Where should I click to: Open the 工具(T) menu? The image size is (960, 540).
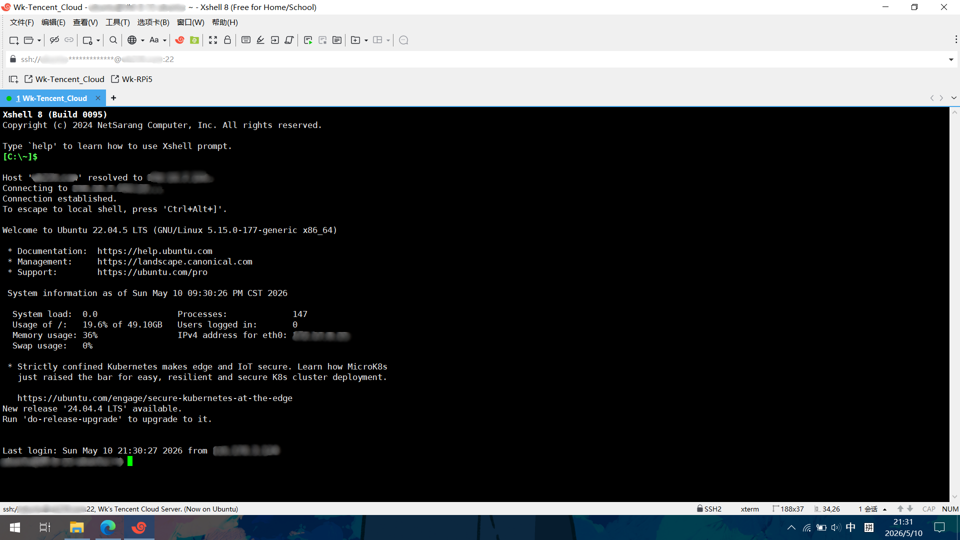point(117,22)
